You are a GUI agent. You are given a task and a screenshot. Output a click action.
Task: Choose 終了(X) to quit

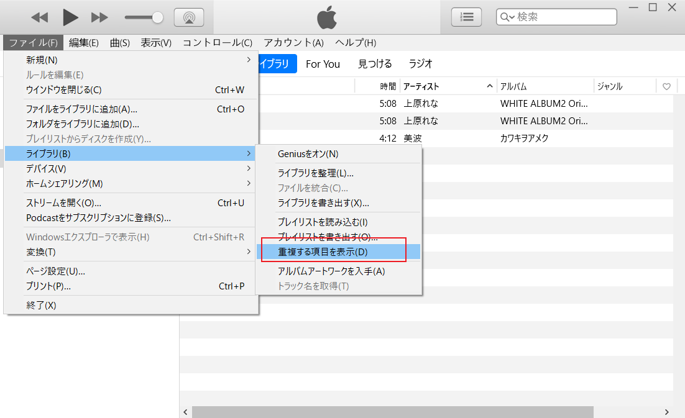point(130,306)
